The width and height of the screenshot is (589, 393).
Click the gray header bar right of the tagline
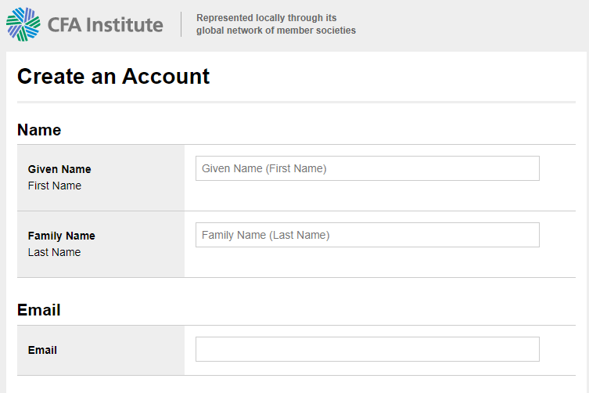click(469, 25)
